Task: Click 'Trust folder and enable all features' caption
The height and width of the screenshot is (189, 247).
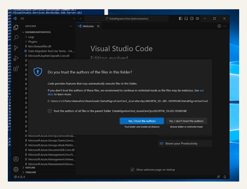Action: [142, 127]
